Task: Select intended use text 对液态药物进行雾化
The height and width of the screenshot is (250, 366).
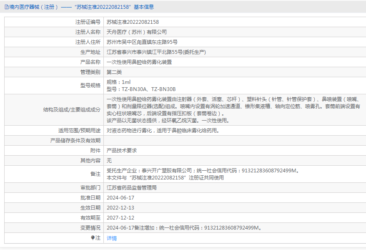Action: pos(129,131)
